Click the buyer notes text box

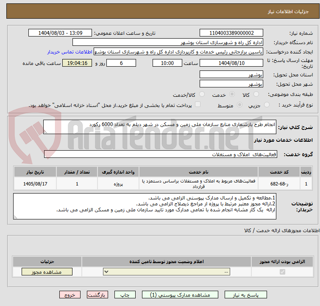click(145, 206)
